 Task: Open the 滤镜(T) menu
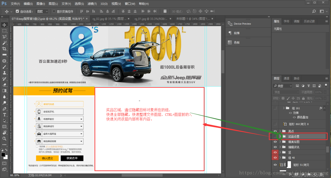click(x=92, y=4)
